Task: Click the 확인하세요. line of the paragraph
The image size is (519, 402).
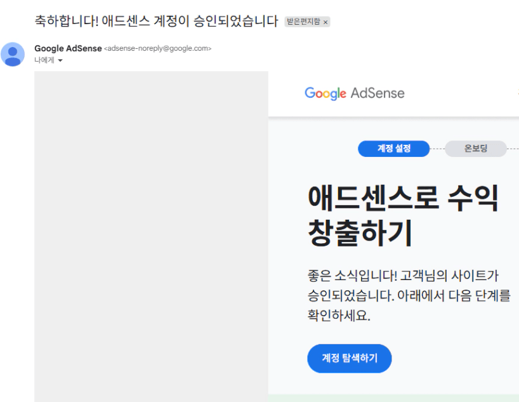Action: (x=339, y=315)
